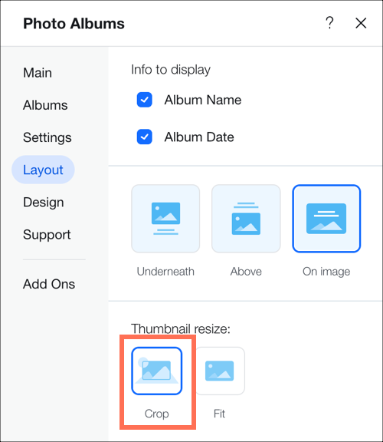
Task: Pick the Crop thumbnail resize icon
Action: 157,371
